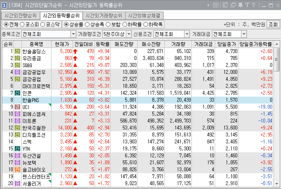Switch to 시간외등락률순위 tab
281x189 pixels.
tap(61, 16)
